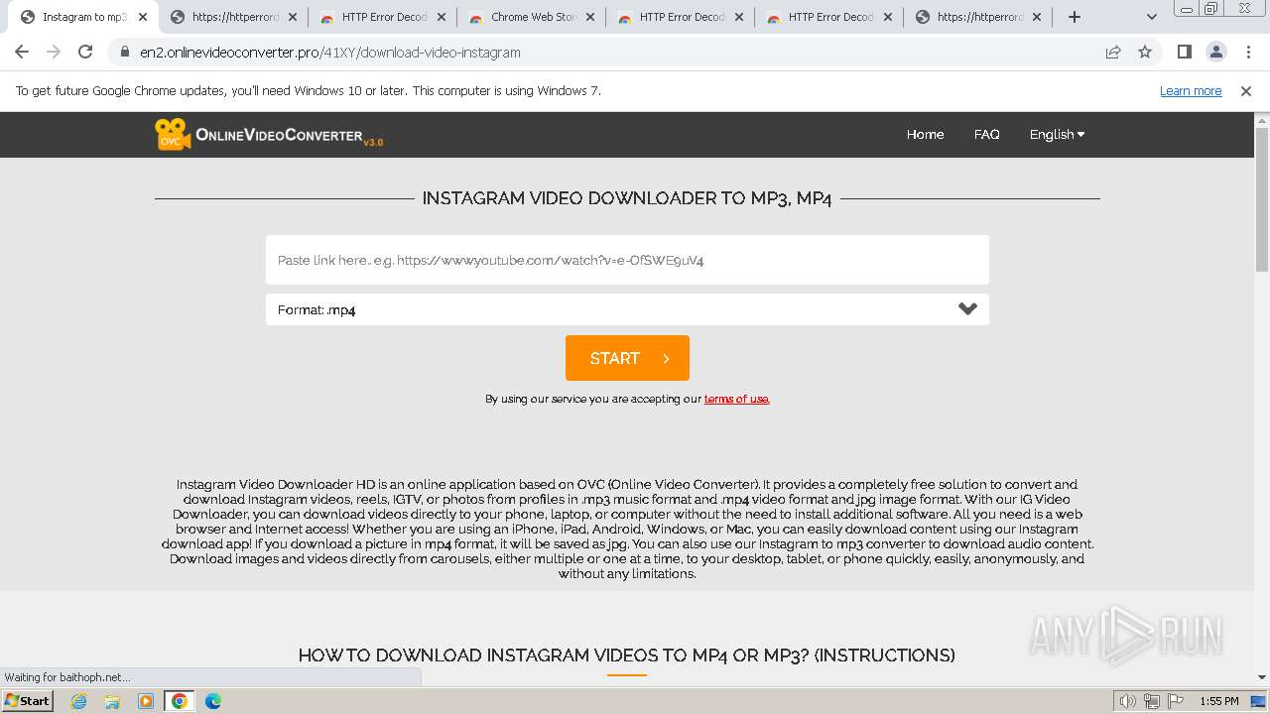Open the Chrome three-dot menu
This screenshot has width=1270, height=714.
click(1247, 52)
